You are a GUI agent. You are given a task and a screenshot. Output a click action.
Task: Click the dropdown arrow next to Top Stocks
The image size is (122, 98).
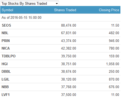point(57,4)
